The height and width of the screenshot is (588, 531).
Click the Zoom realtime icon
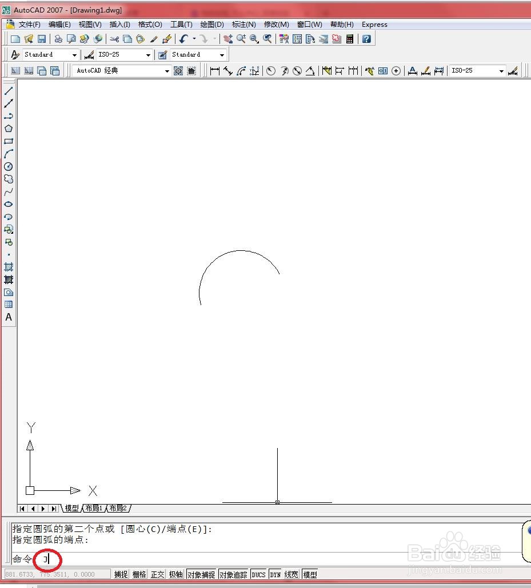(x=241, y=39)
